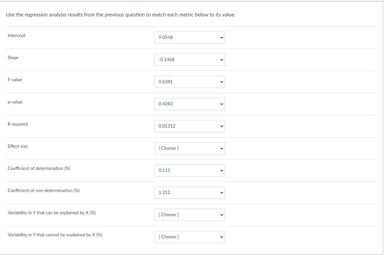The image size is (384, 255).
Task: Click the R-squared label text
Action: click(x=18, y=124)
